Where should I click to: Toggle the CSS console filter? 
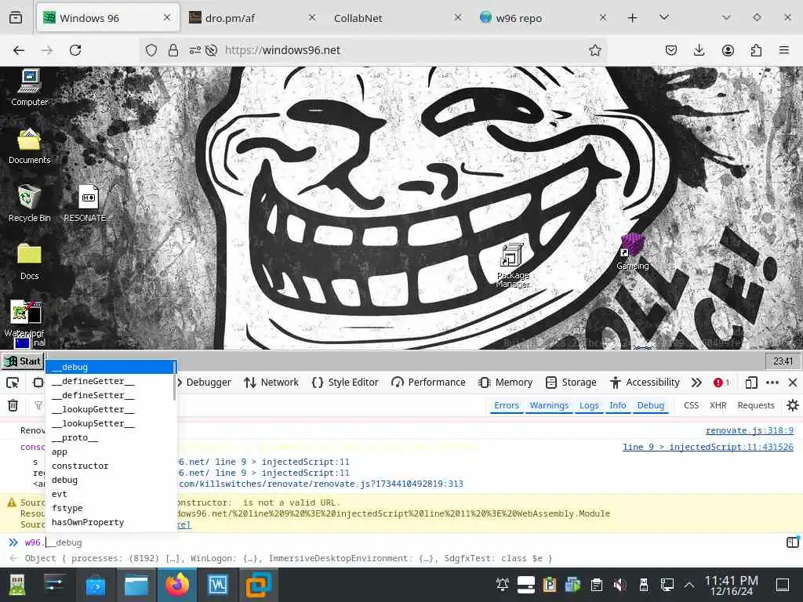coord(691,405)
